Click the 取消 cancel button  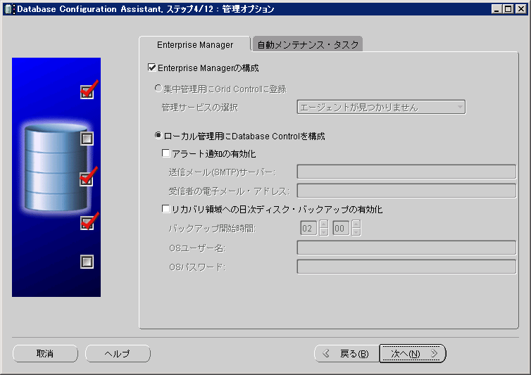(45, 354)
